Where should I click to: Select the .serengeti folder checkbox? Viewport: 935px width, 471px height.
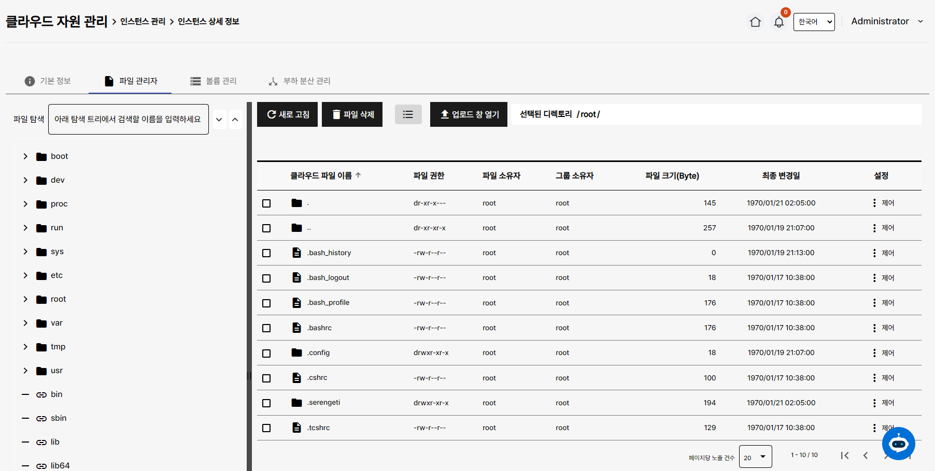tap(266, 403)
